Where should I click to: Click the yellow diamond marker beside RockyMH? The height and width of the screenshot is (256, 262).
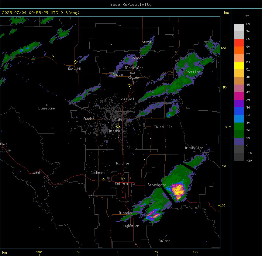(76, 62)
